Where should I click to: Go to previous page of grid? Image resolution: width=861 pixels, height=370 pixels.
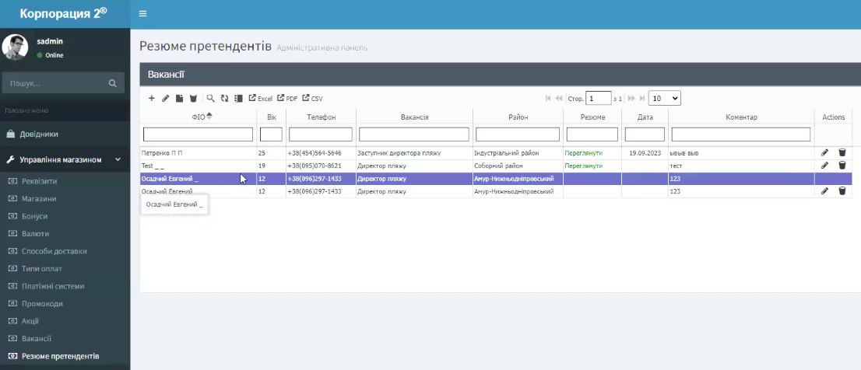[559, 99]
